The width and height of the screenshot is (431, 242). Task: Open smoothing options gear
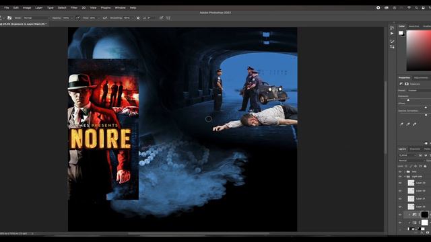138,18
